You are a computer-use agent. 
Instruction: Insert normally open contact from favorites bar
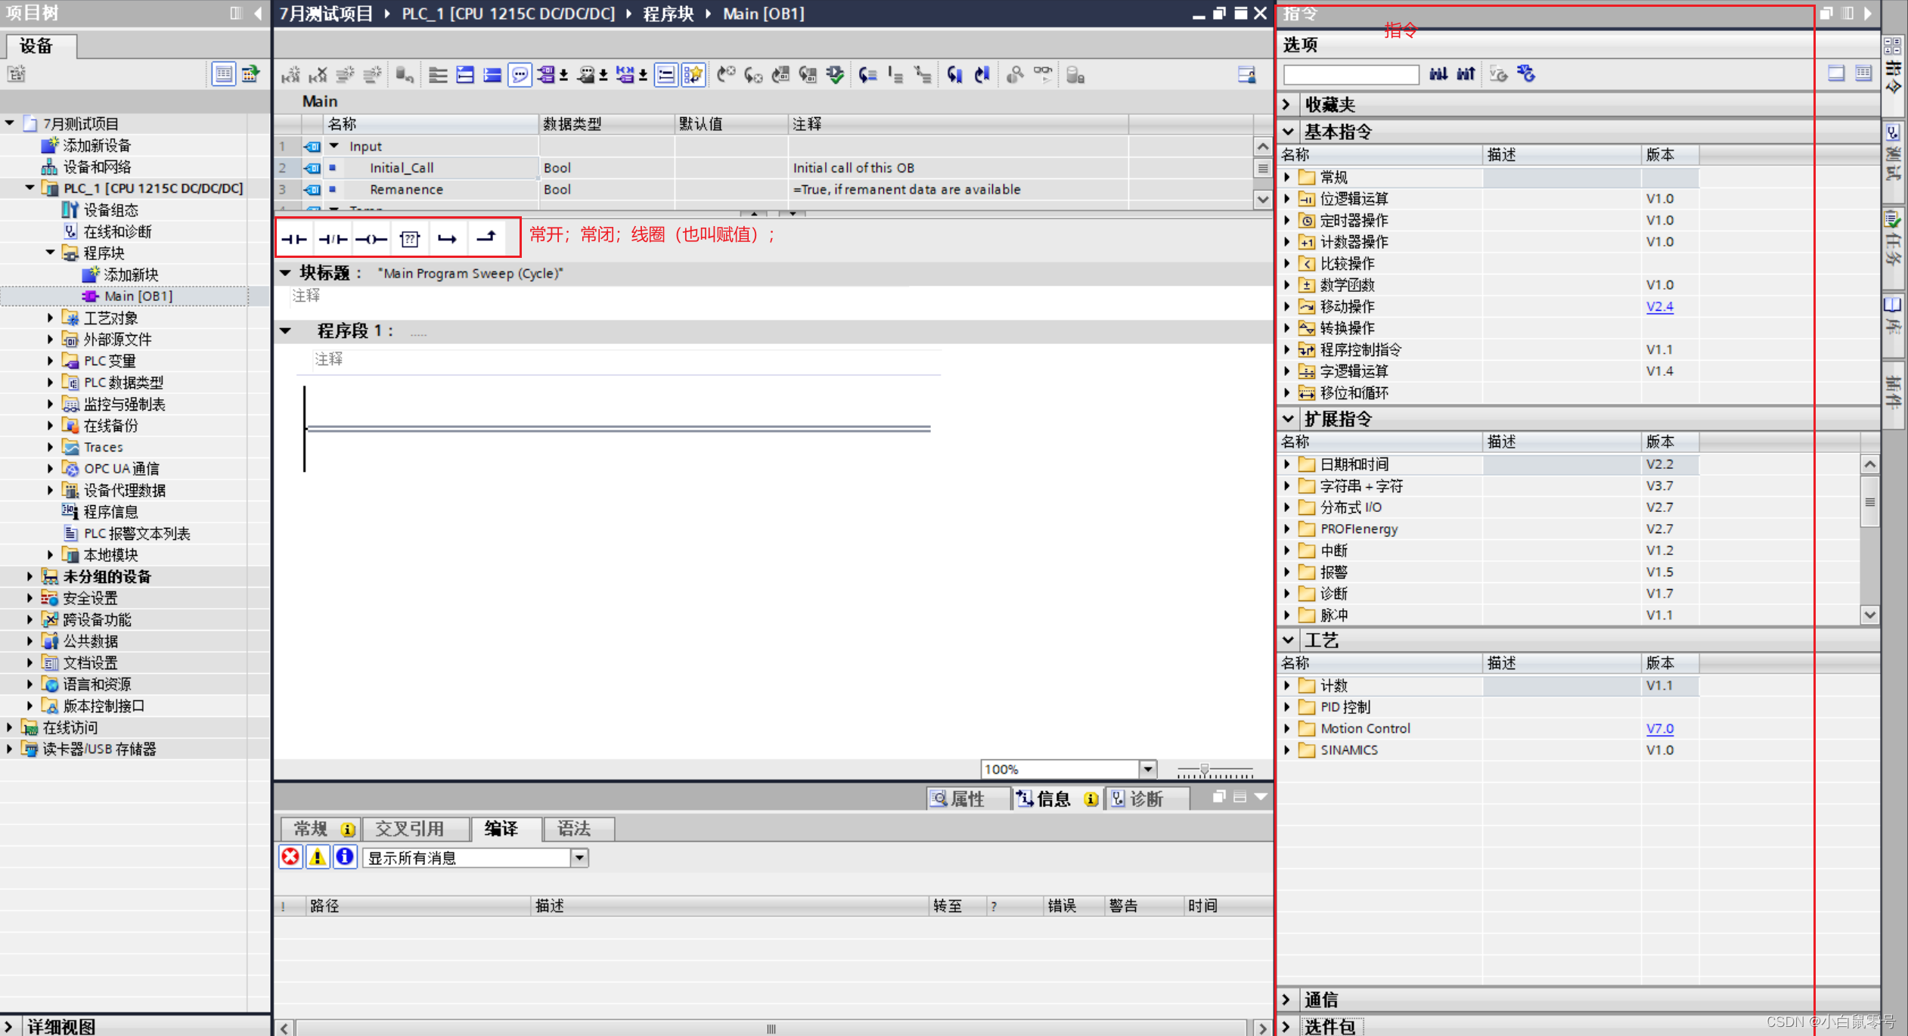coord(294,239)
